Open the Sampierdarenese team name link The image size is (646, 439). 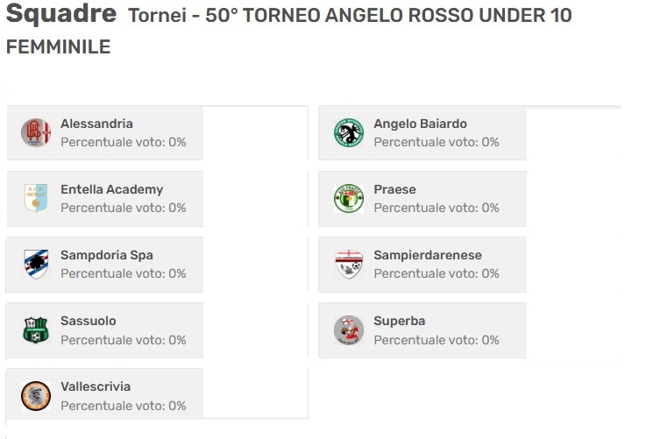coord(427,255)
